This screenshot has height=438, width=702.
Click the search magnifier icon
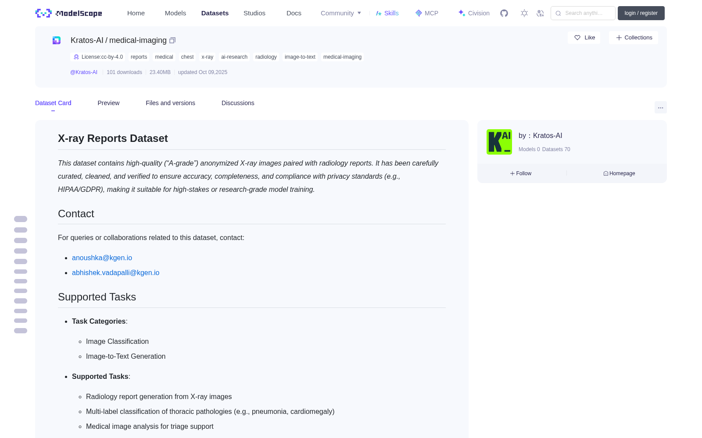[558, 13]
